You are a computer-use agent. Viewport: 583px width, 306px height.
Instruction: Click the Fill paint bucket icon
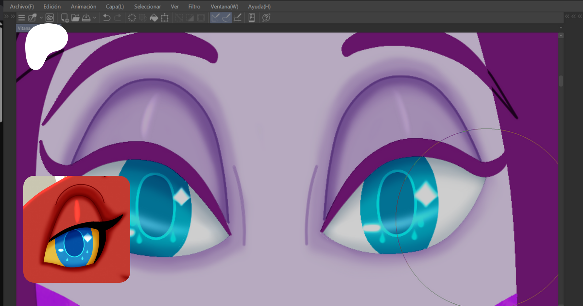coord(154,18)
